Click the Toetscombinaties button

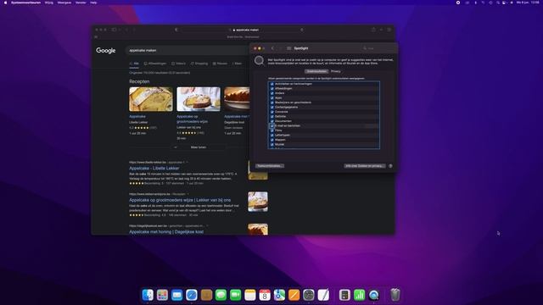pos(270,166)
